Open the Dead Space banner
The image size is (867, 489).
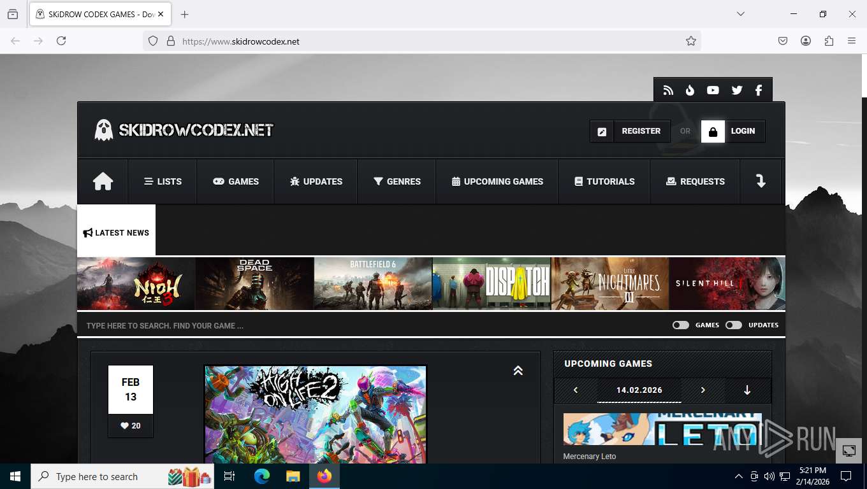(x=254, y=283)
